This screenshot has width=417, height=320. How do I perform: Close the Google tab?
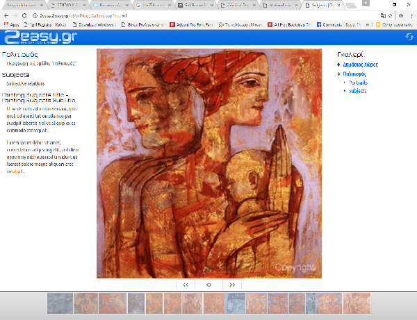coord(170,5)
